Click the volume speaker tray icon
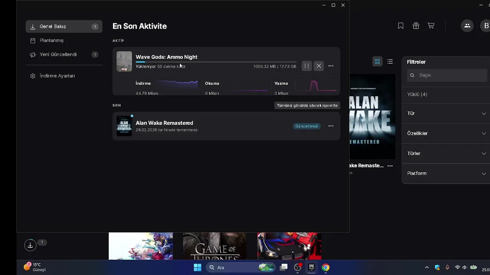This screenshot has height=275, width=490. (464, 267)
